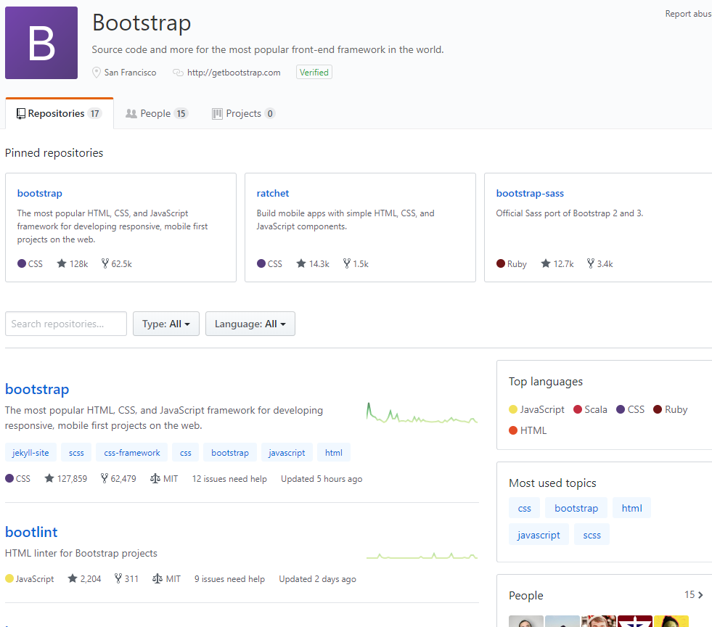712x627 pixels.
Task: Click scss in Most used topics
Action: pos(592,535)
